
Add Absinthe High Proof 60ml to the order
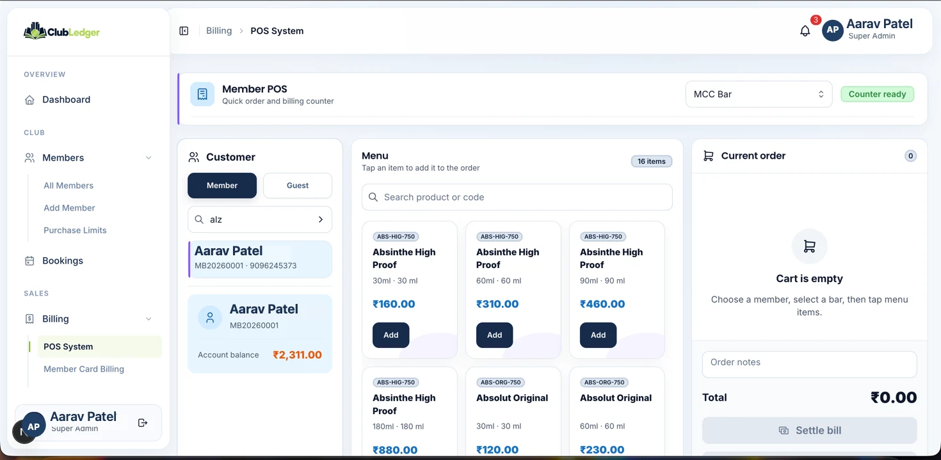(x=495, y=335)
